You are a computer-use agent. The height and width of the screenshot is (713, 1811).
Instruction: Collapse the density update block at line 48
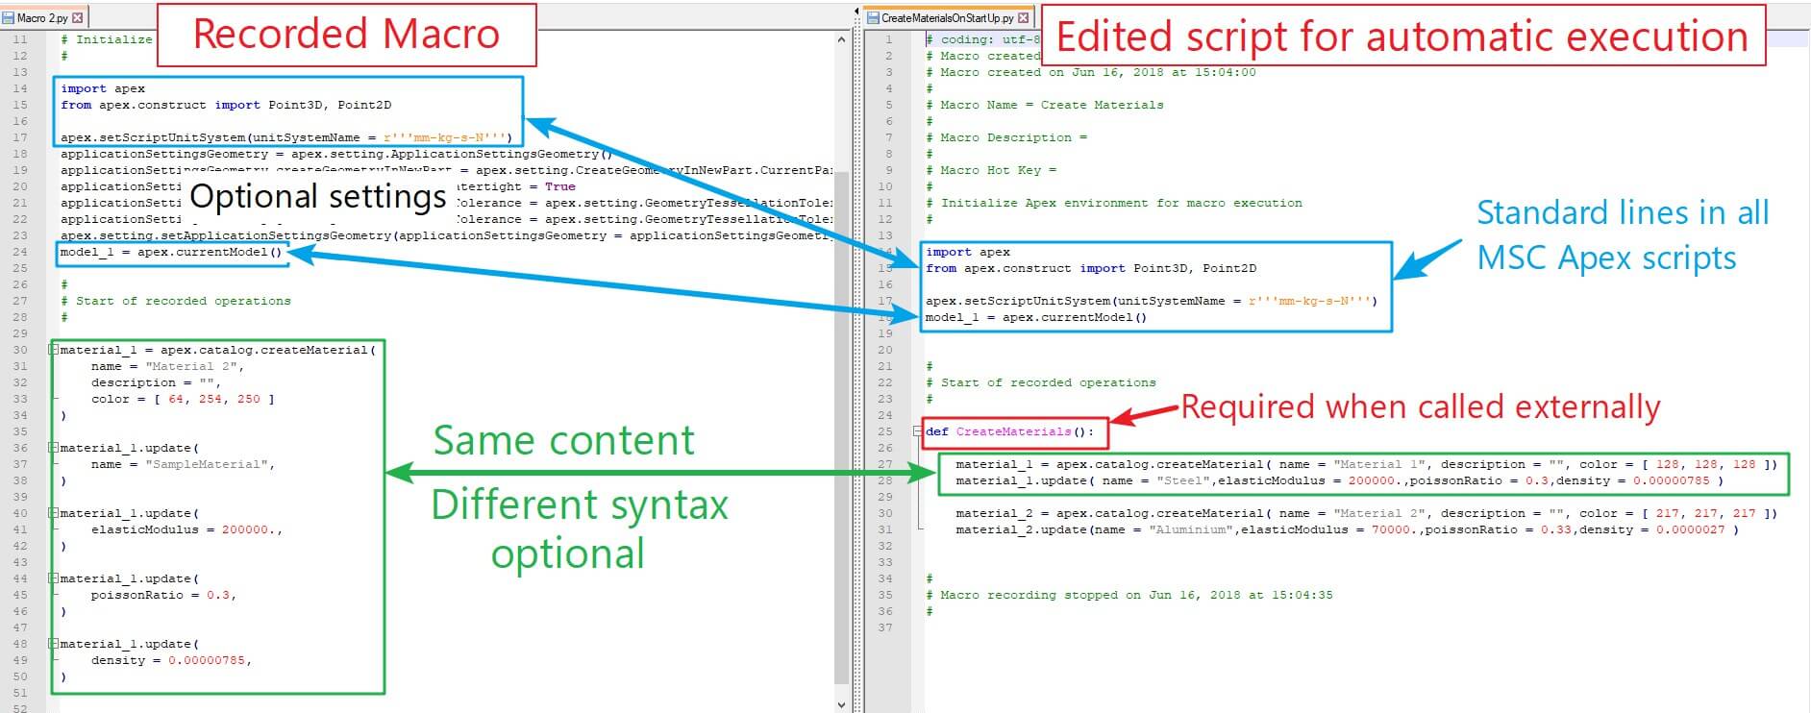click(55, 644)
